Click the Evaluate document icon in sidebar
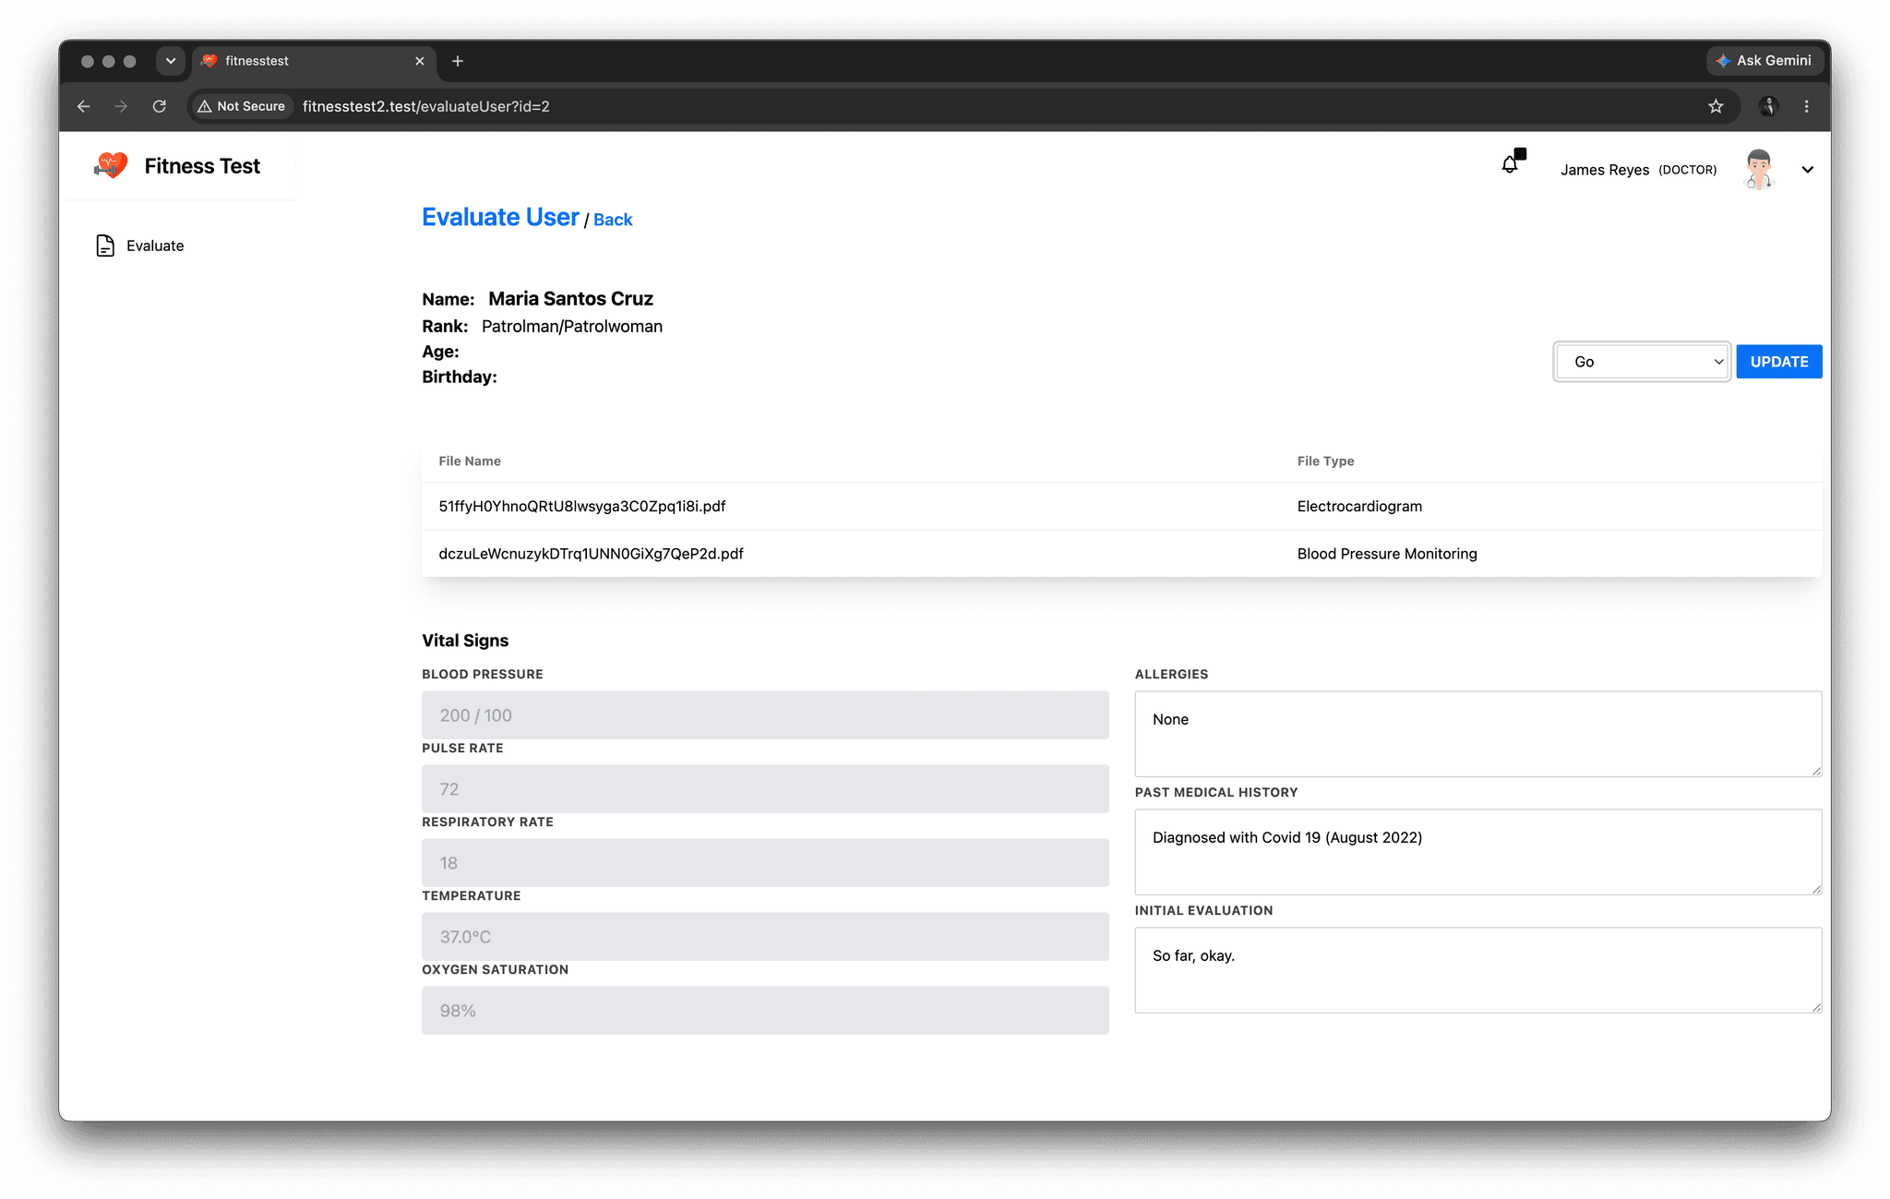This screenshot has width=1890, height=1199. [105, 246]
